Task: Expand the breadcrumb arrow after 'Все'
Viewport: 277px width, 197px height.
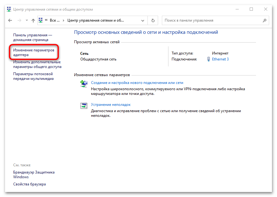Action: 64,20
